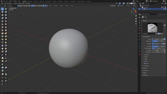Open the Render properties tab icon

click(x=139, y=20)
